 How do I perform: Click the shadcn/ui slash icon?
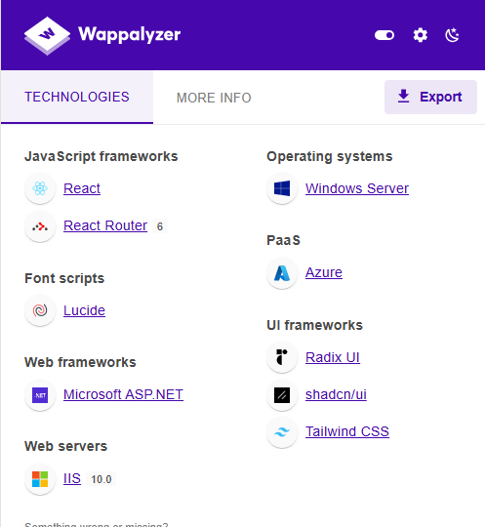tap(282, 395)
